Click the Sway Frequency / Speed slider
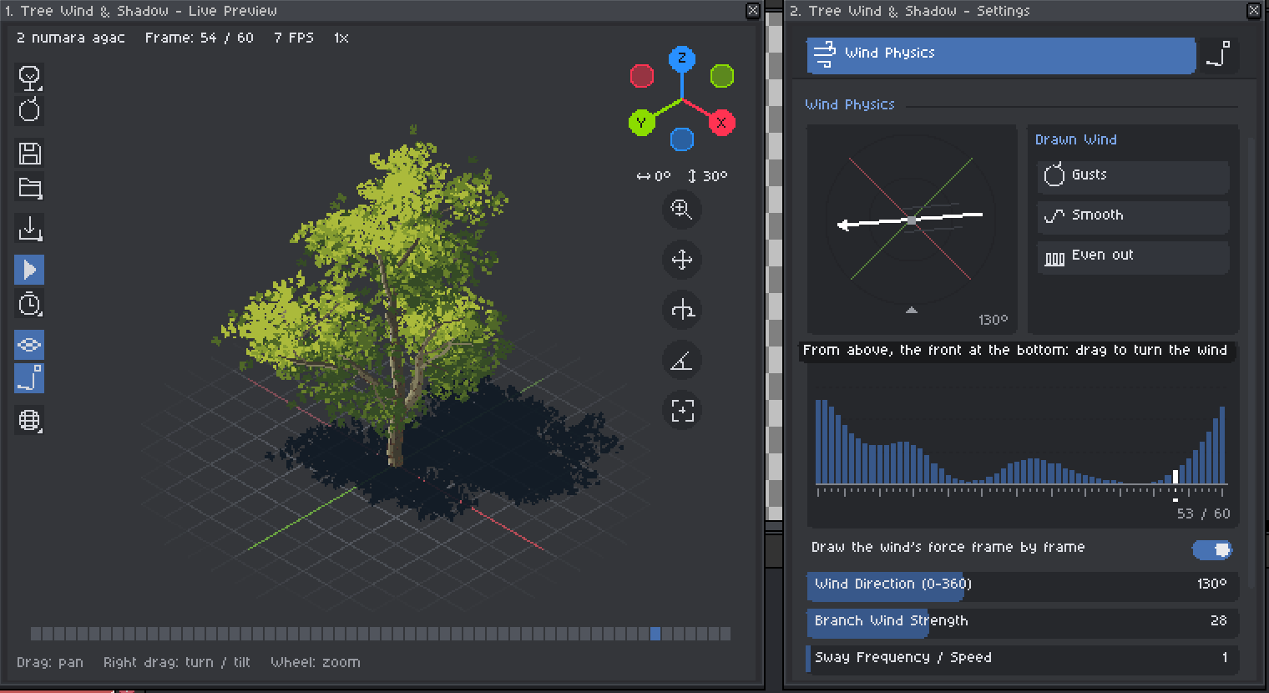This screenshot has height=693, width=1269. [x=1023, y=659]
